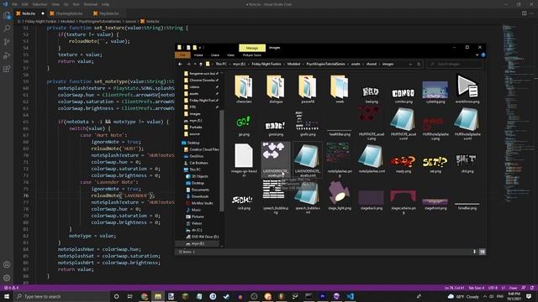Switch to the PlayState.hx editor tab
Image resolution: width=538 pixels, height=302 pixels.
[108, 13]
